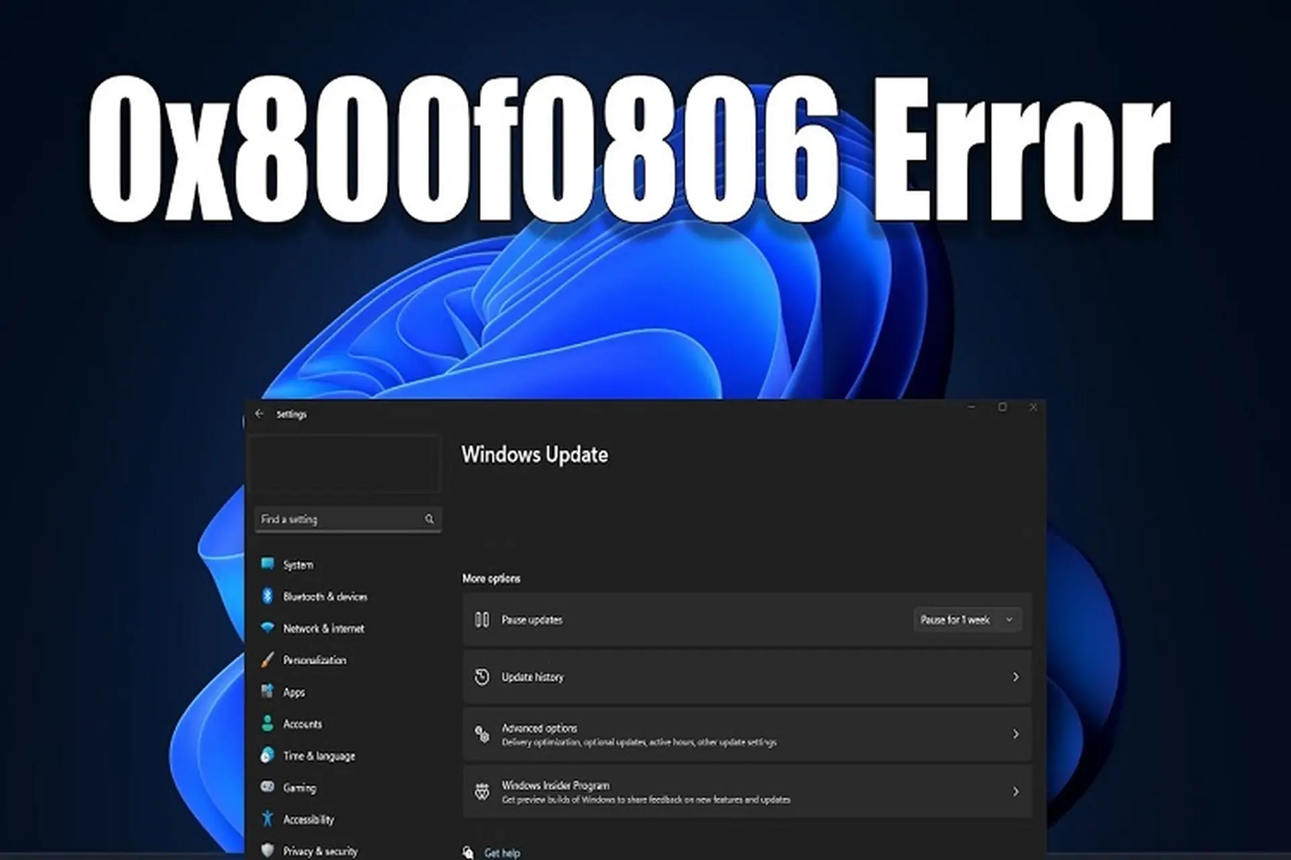This screenshot has width=1291, height=860.
Task: Open the Pause for 1 week dropdown
Action: [967, 619]
